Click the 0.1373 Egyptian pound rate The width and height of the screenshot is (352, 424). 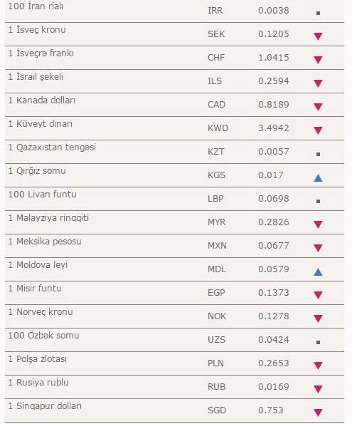click(274, 293)
